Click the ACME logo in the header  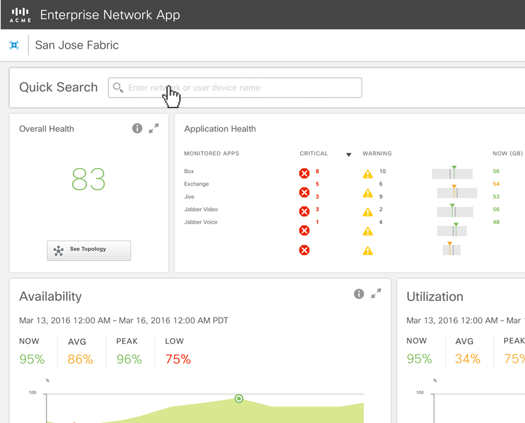(20, 15)
